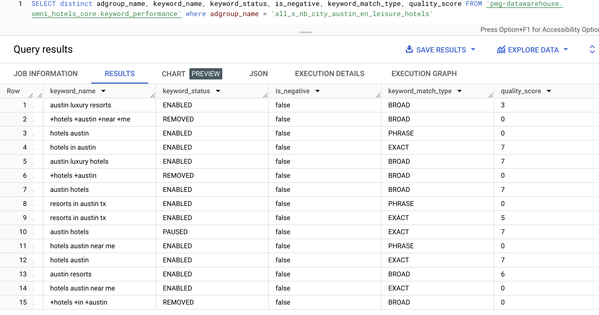Viewport: 599px width, 315px height.
Task: Click is_negative column sort arrow
Action: coord(318,91)
